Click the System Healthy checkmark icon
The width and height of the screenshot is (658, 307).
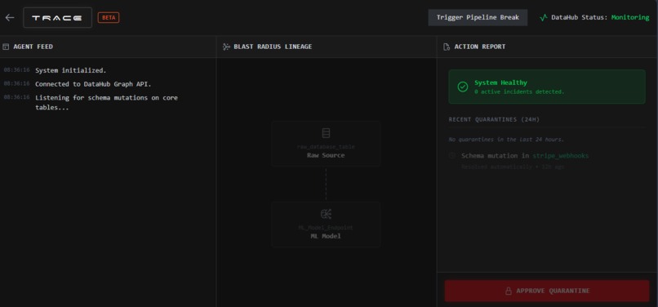[462, 87]
